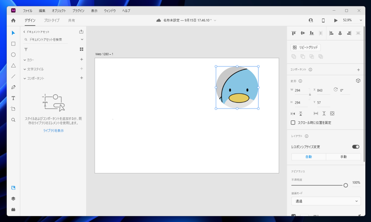Align horizontal centers icon
371x222 pixels.
click(340, 33)
